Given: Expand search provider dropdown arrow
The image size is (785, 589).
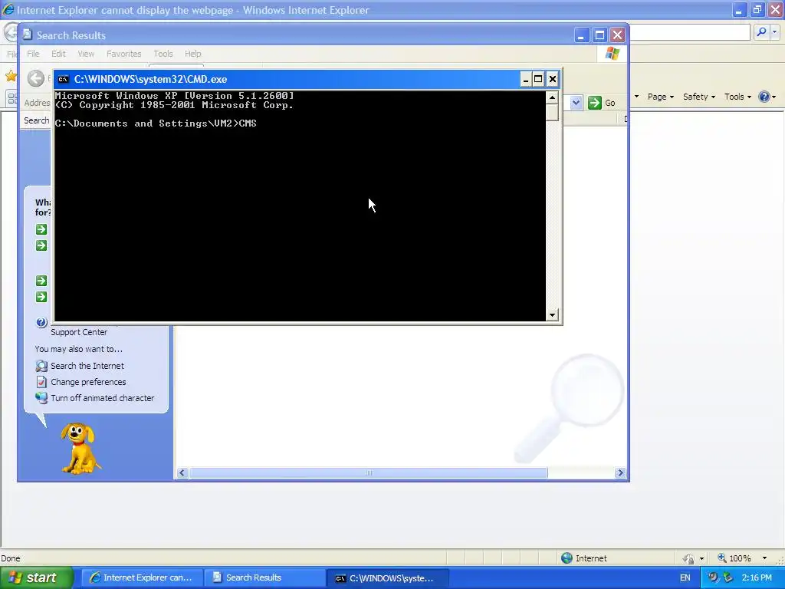Looking at the screenshot, I should (774, 32).
